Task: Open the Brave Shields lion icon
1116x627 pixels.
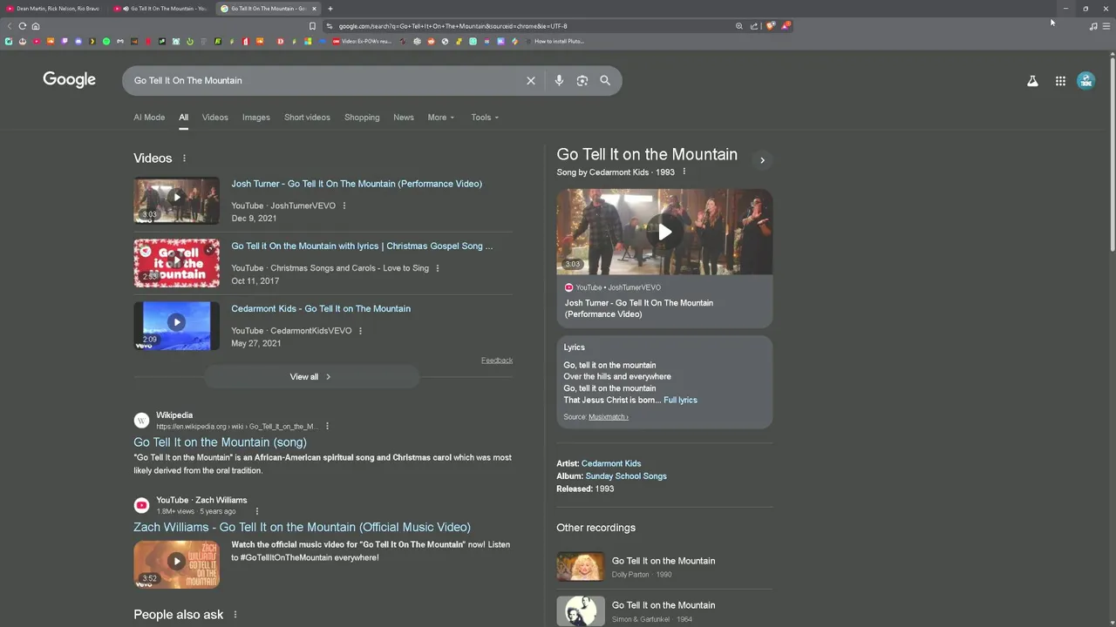Action: (770, 26)
